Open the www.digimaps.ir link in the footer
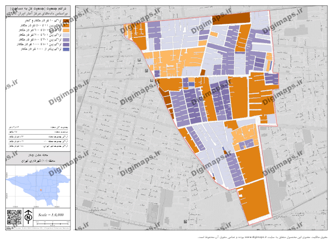 (255, 237)
